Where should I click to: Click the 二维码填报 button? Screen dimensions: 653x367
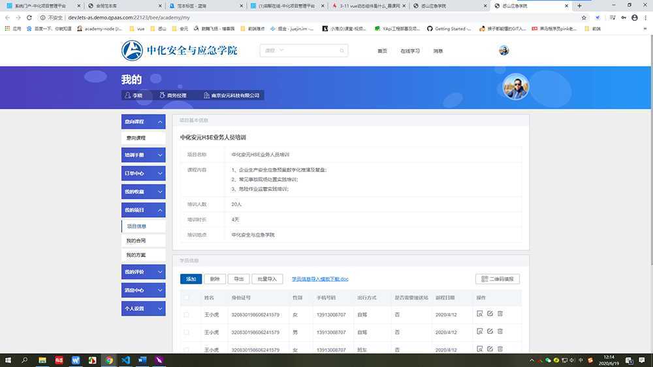[x=497, y=279]
